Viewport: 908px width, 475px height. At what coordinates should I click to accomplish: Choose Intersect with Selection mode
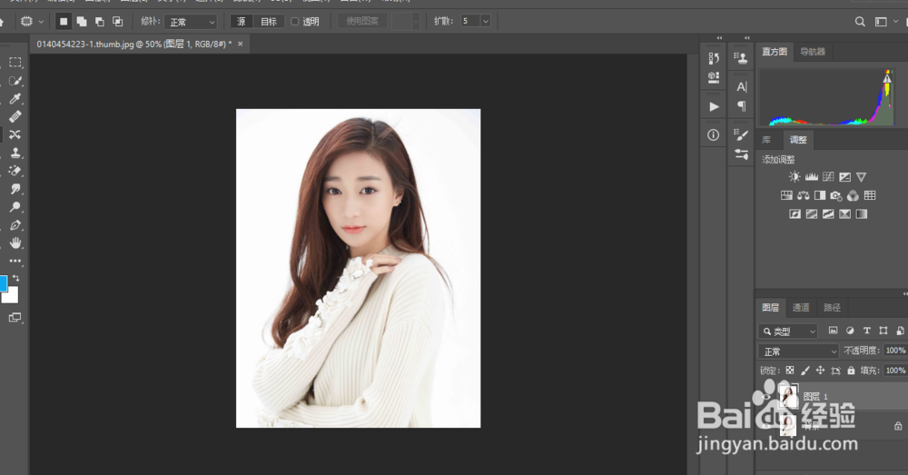(x=117, y=22)
